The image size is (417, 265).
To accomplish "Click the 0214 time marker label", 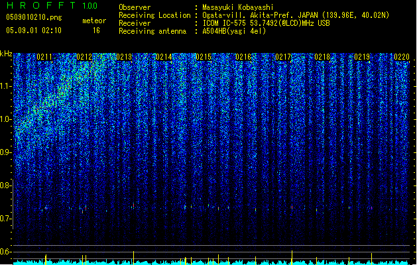I will (164, 57).
